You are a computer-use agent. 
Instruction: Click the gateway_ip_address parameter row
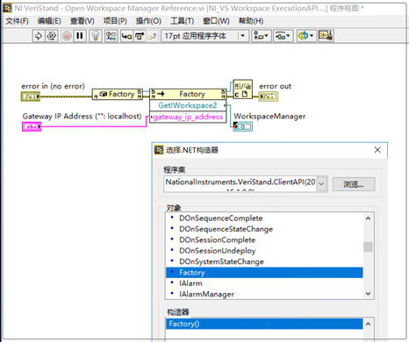pyautogui.click(x=188, y=118)
